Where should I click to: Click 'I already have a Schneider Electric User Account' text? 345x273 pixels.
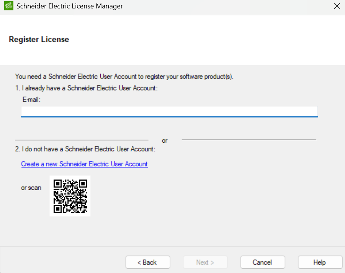click(x=86, y=88)
